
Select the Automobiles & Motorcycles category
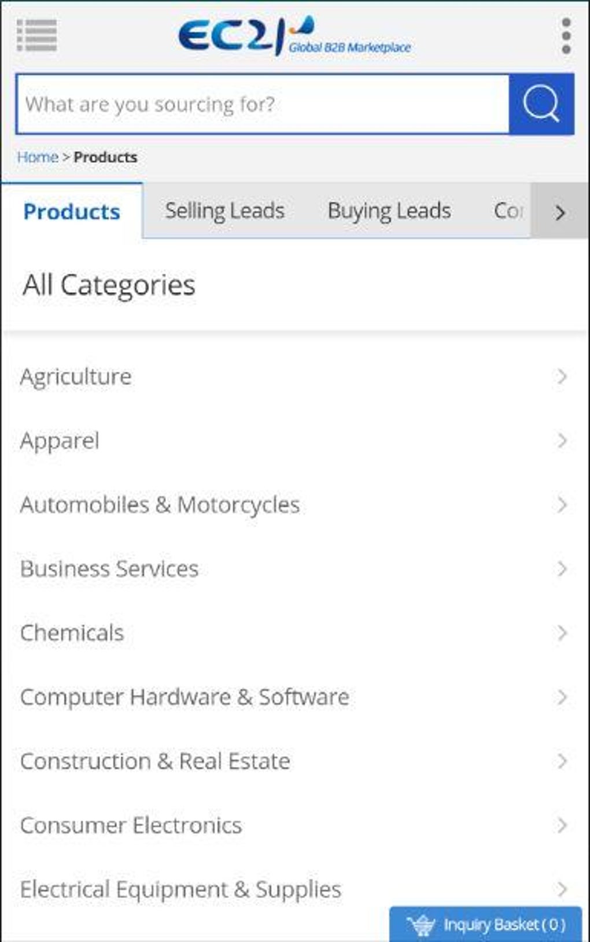159,504
